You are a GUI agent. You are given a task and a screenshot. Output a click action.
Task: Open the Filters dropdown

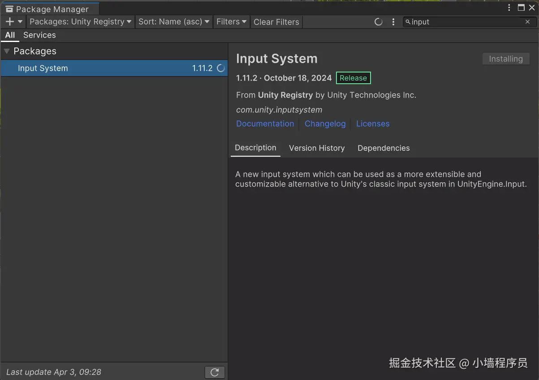[x=231, y=21]
